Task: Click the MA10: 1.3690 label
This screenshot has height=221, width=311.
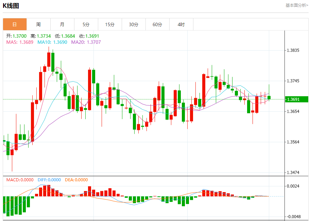Action: (52, 42)
